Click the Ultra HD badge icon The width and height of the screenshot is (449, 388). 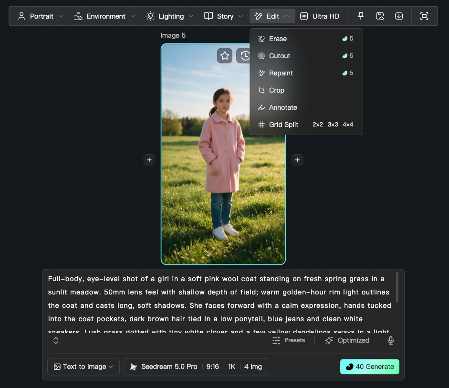pos(304,16)
